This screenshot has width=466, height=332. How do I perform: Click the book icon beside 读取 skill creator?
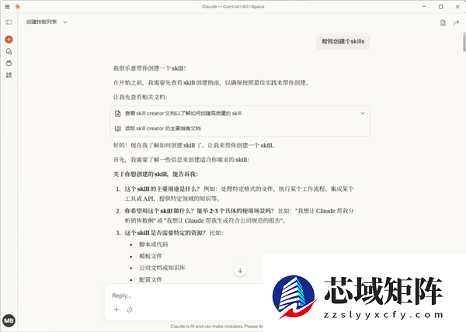click(118, 129)
